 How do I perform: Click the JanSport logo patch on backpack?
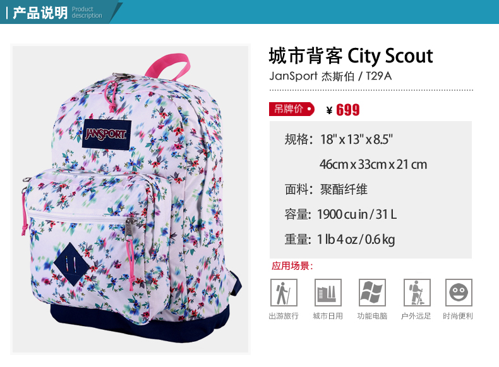coord(106,134)
